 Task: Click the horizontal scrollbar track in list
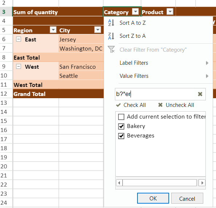pos(160,183)
